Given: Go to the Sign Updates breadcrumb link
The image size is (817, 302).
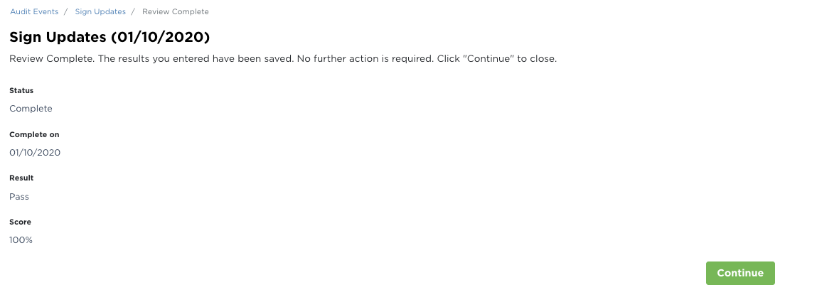Looking at the screenshot, I should pos(100,12).
